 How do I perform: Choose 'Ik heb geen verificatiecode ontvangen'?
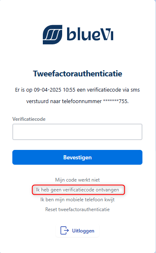click(77, 190)
